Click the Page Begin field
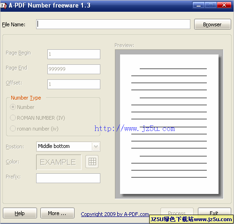234x224 pixels. 74,54
